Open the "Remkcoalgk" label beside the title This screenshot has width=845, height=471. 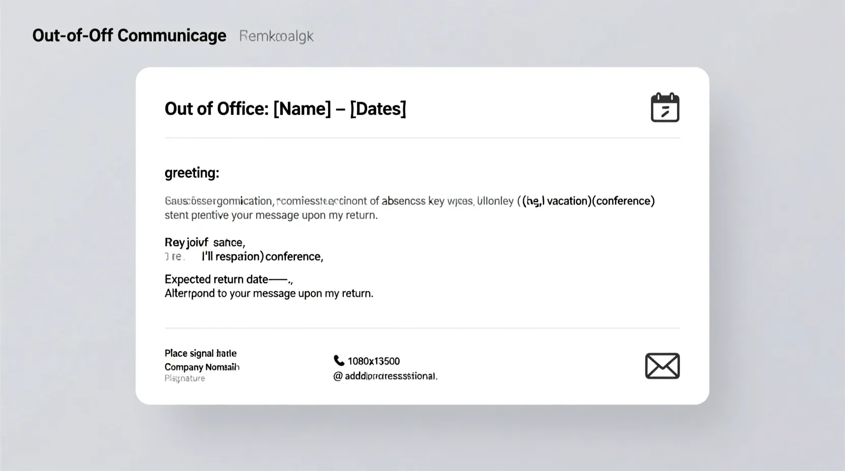point(276,36)
